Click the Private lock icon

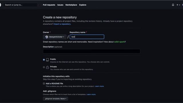pyautogui.click(x=47, y=67)
